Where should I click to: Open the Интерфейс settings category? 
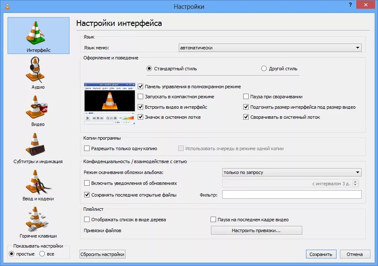pyautogui.click(x=39, y=36)
